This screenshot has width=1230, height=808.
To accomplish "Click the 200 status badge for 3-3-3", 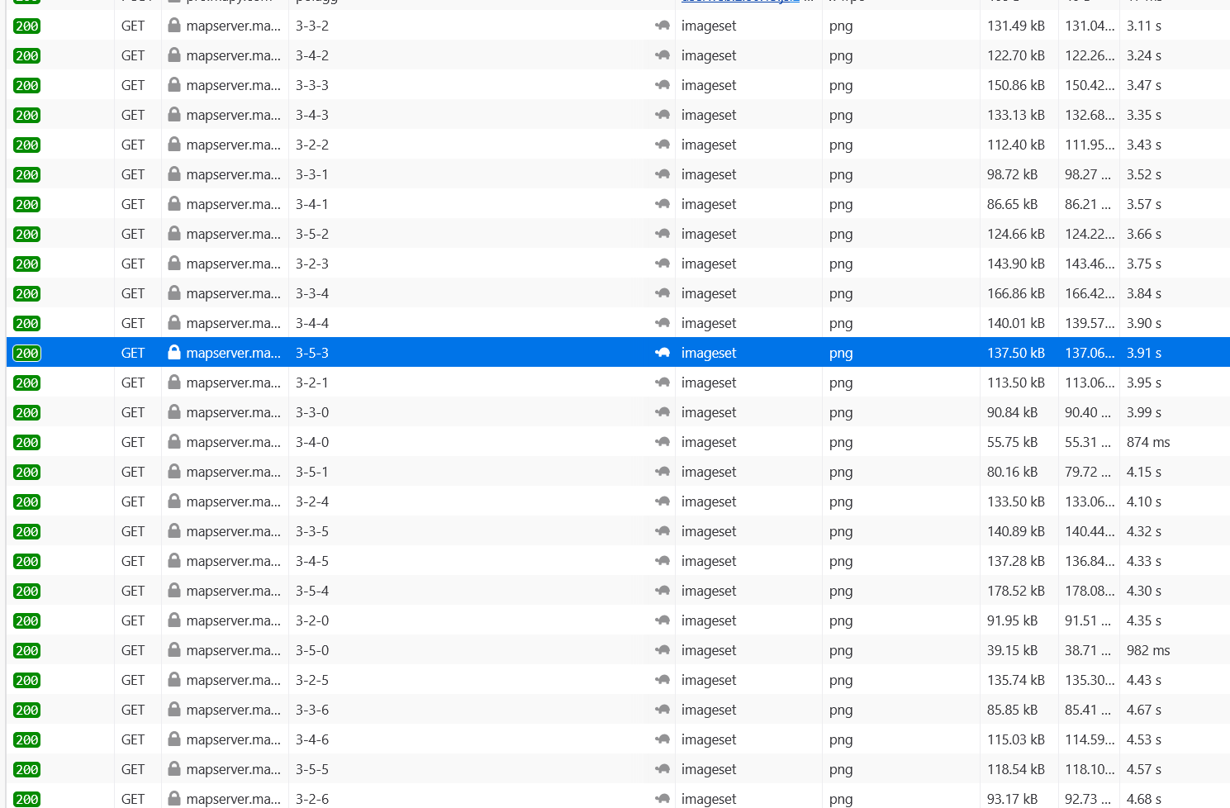I will click(x=26, y=85).
